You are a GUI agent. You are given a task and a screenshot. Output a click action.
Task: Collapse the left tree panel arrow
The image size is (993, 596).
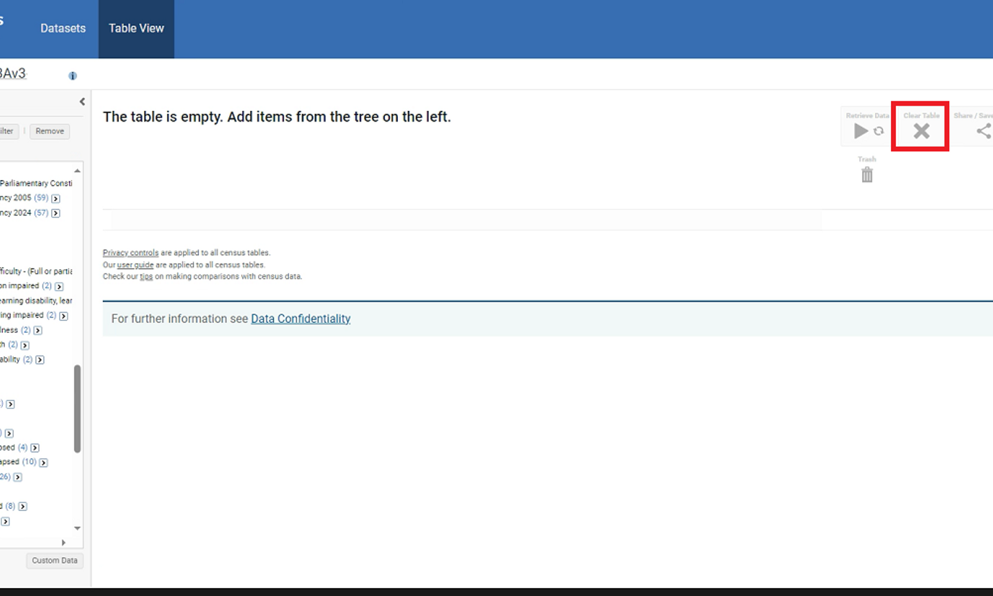(x=82, y=102)
